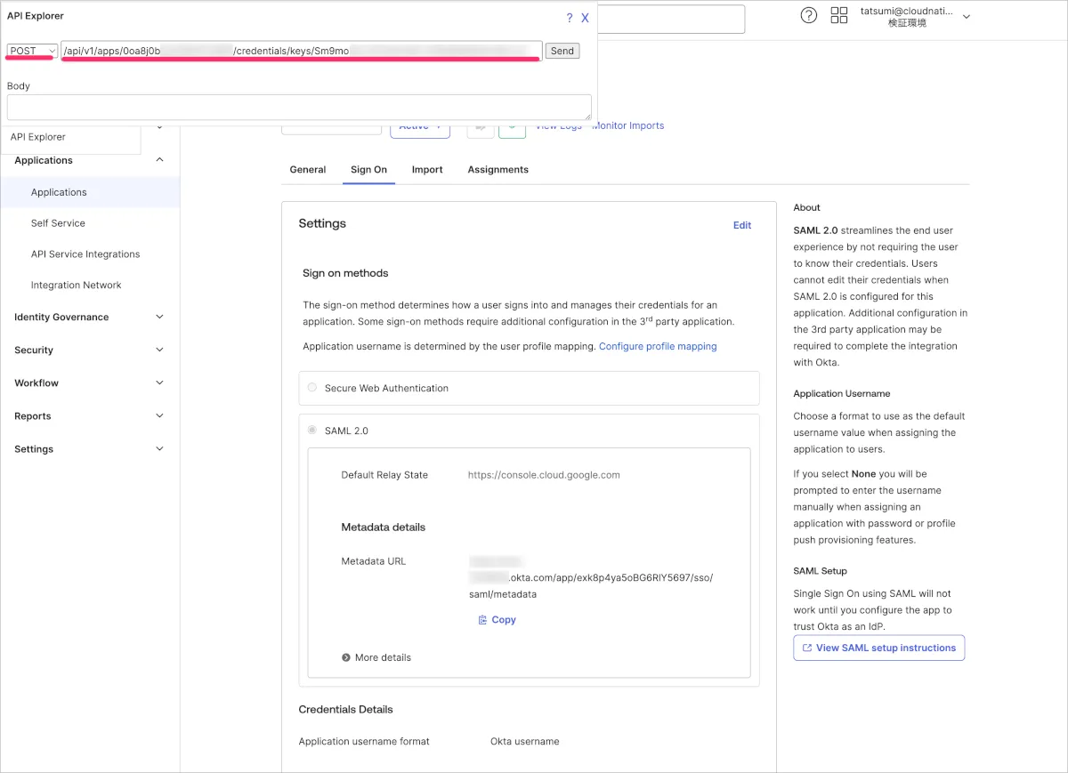Click into the Body text area
The image size is (1068, 773).
pos(298,107)
